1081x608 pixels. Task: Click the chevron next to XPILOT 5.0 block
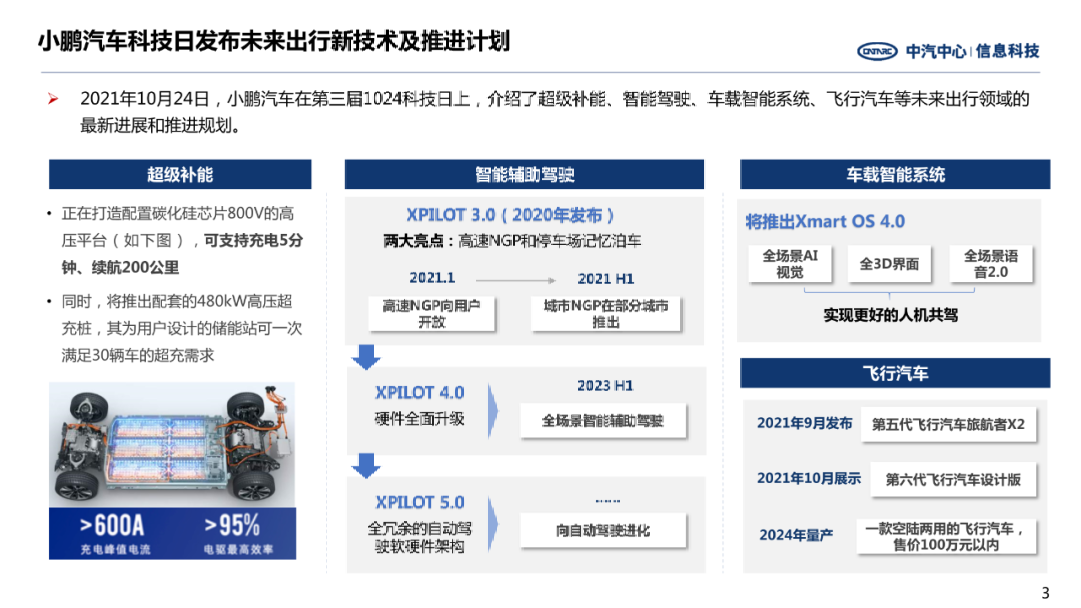pyautogui.click(x=493, y=524)
